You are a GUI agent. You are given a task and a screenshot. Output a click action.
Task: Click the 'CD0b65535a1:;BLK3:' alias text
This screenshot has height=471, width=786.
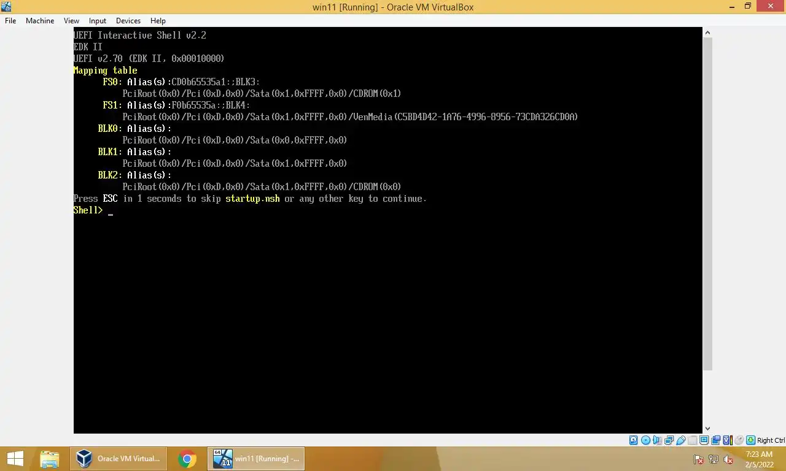coord(216,82)
